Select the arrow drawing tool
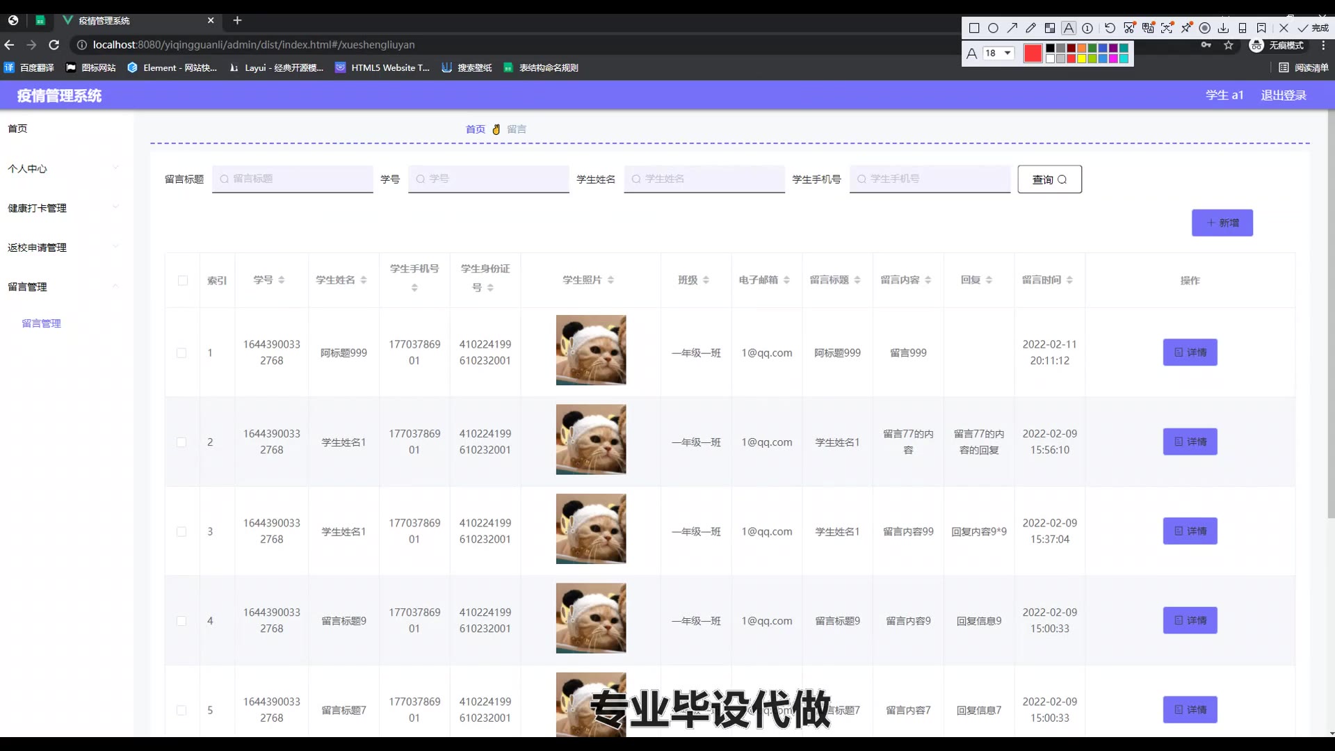The width and height of the screenshot is (1335, 751). (1012, 28)
